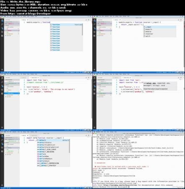This screenshot has height=189, width=185.
Task: Select 'Z_DEFAULT_STRATEGY' suggestion in bottom-left frame
Action: [x=53, y=165]
